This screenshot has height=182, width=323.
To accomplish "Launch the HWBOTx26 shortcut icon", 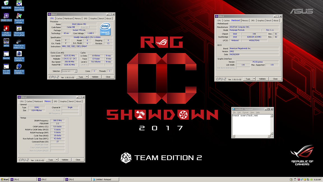I will 19,44.
